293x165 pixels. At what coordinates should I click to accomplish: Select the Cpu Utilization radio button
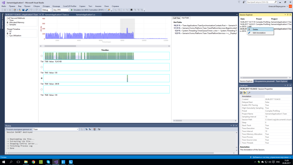point(8,36)
